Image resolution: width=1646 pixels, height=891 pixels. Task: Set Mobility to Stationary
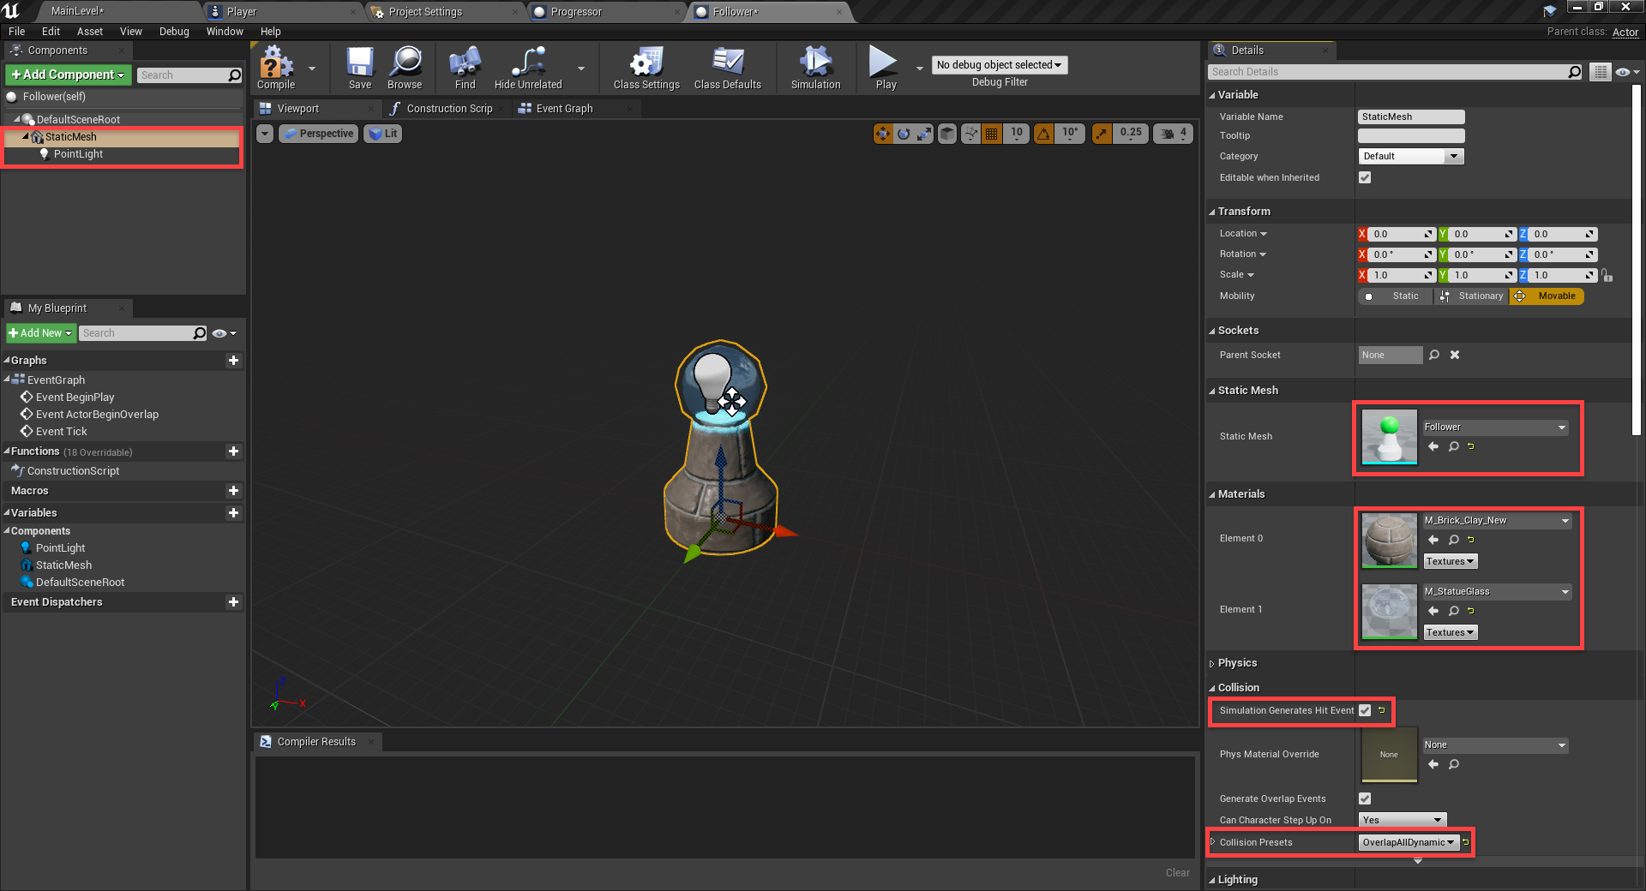point(1472,296)
